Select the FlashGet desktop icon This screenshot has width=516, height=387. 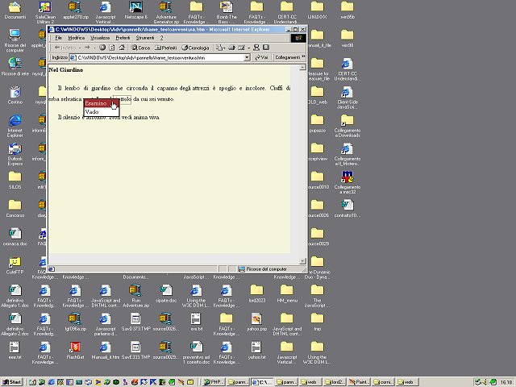(75, 350)
